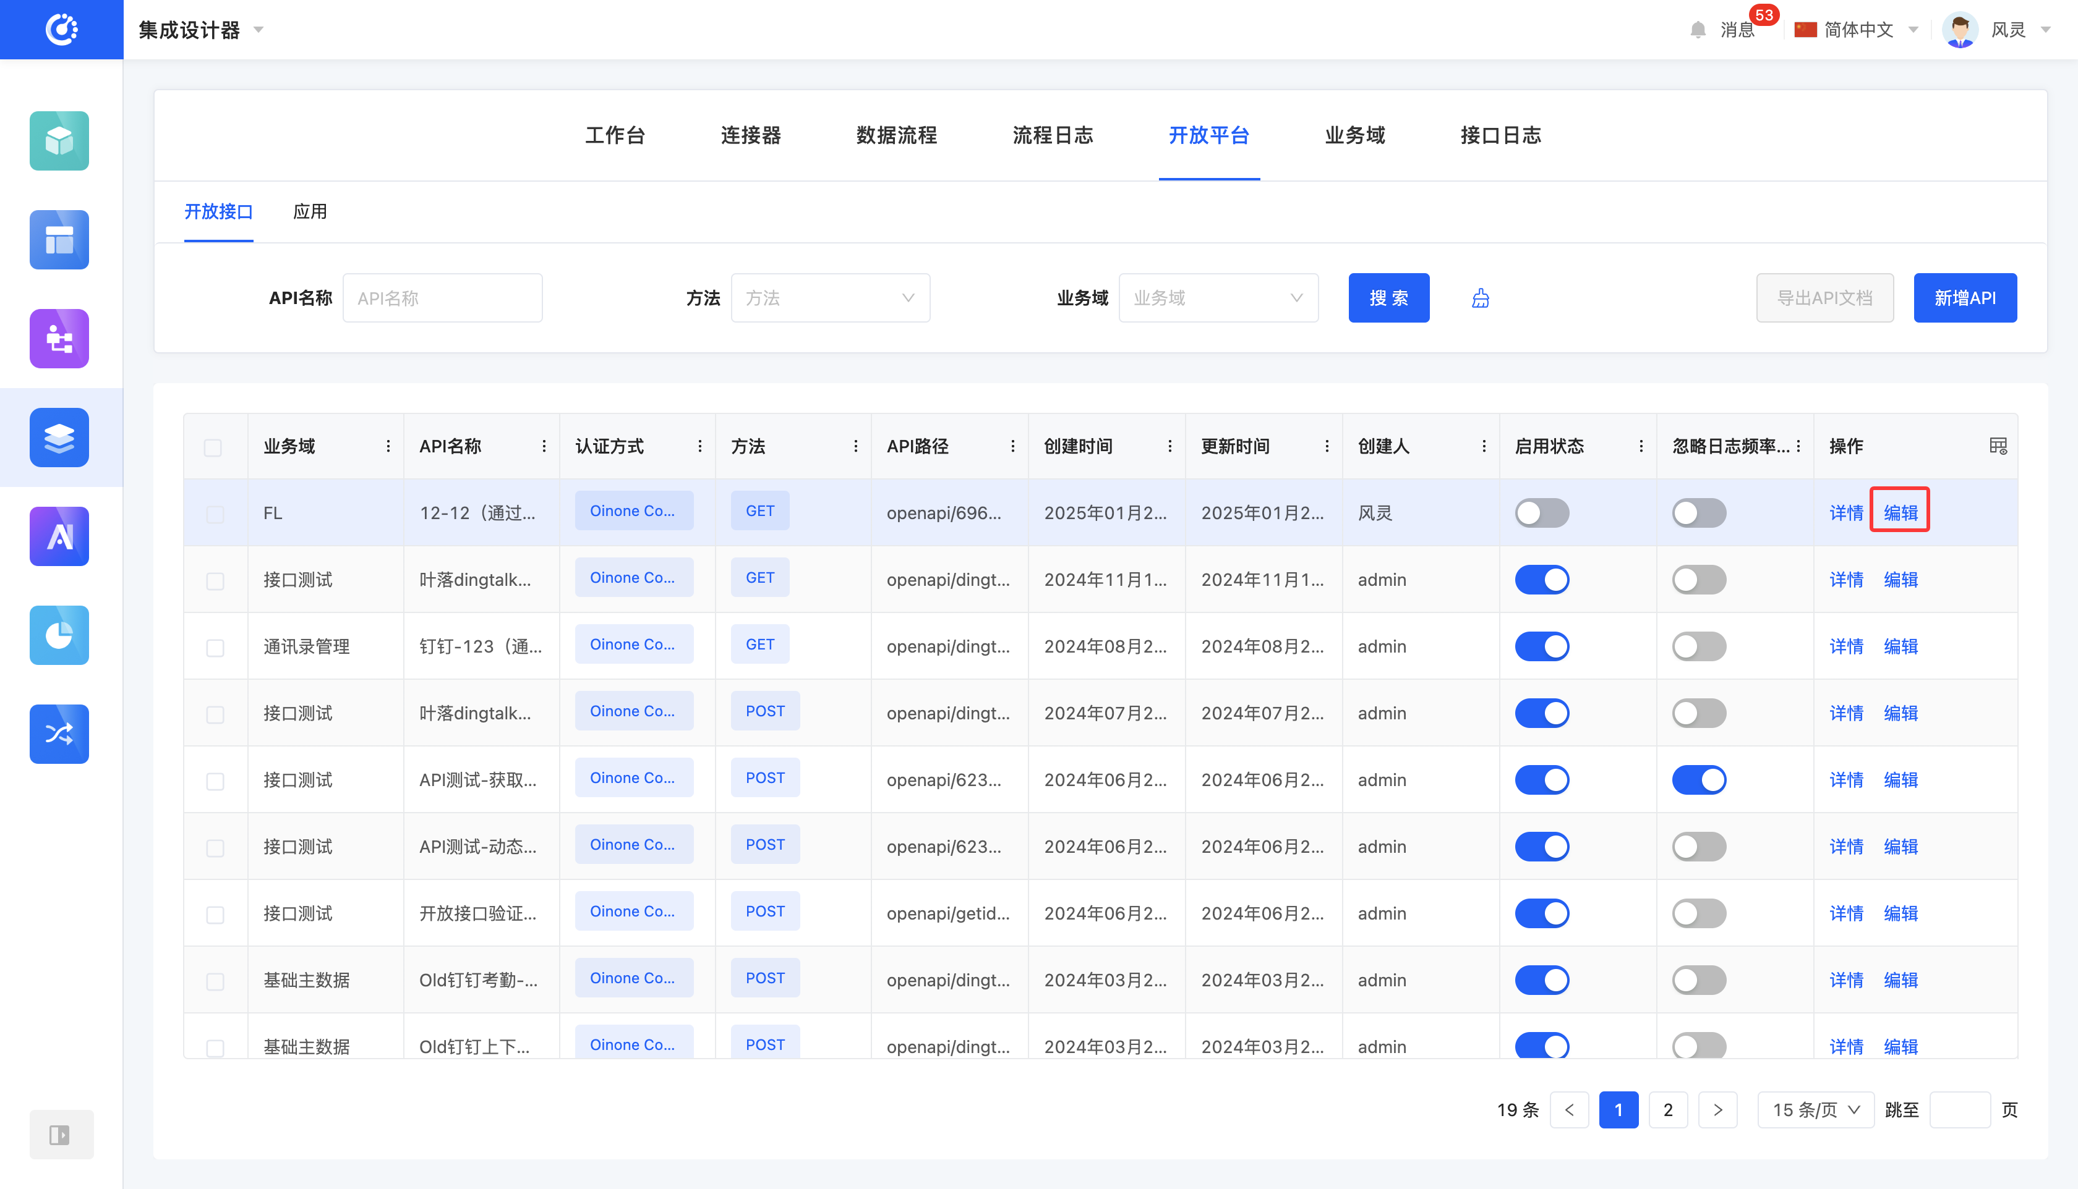The image size is (2078, 1189).
Task: Switch to the 连接器 tab
Action: coord(750,135)
